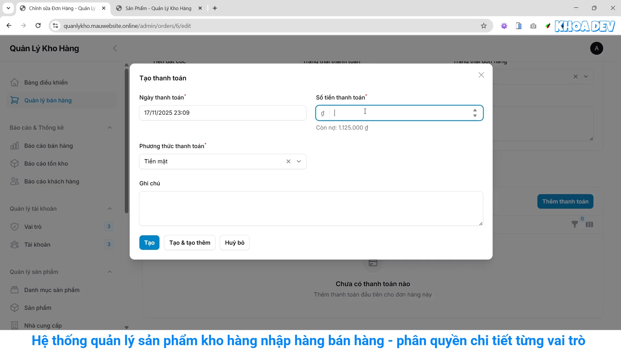Open the browser tab search dropdown
621x350 pixels.
8,8
